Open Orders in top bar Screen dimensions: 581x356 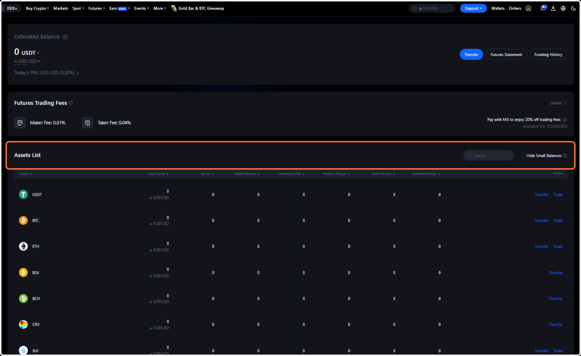(x=515, y=8)
